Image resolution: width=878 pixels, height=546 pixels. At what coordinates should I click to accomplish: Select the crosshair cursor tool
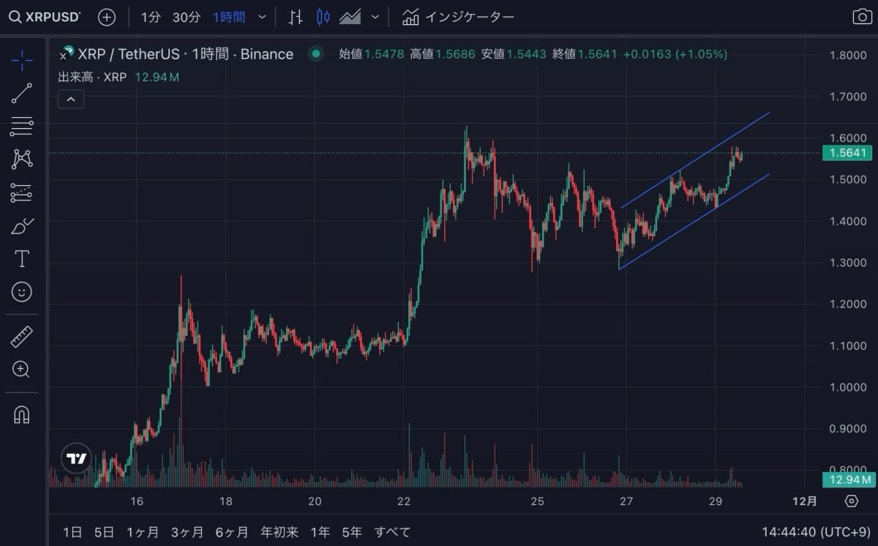point(22,60)
